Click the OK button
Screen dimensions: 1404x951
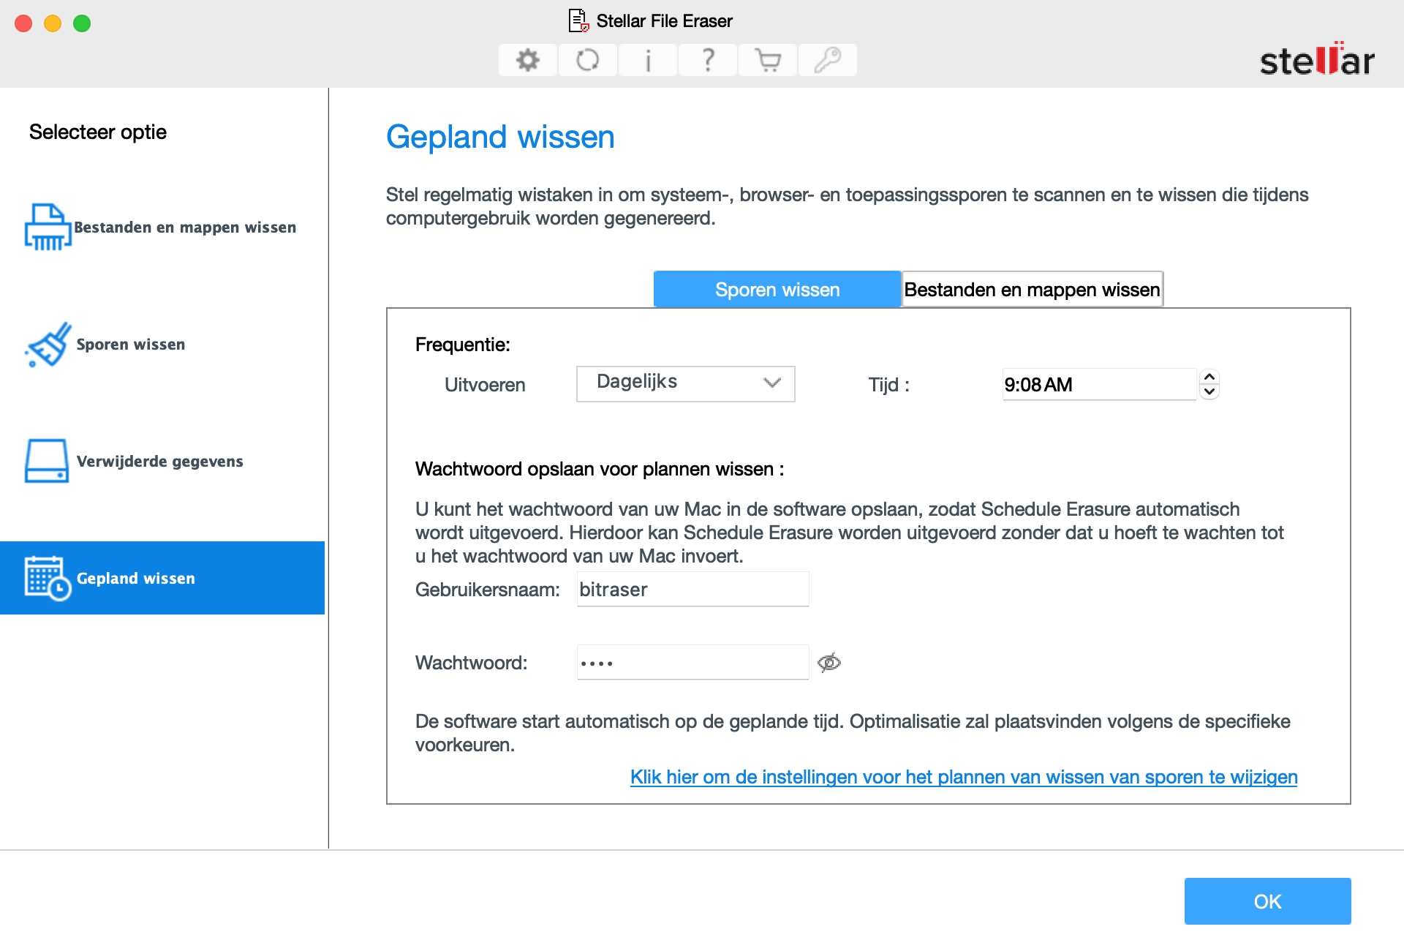click(x=1267, y=901)
